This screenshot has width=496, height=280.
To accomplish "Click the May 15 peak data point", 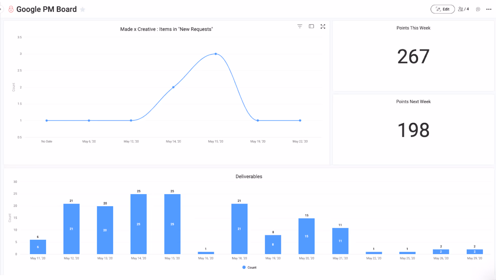I will coord(216,54).
